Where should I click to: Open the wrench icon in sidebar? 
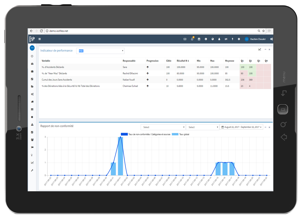(x=32, y=170)
